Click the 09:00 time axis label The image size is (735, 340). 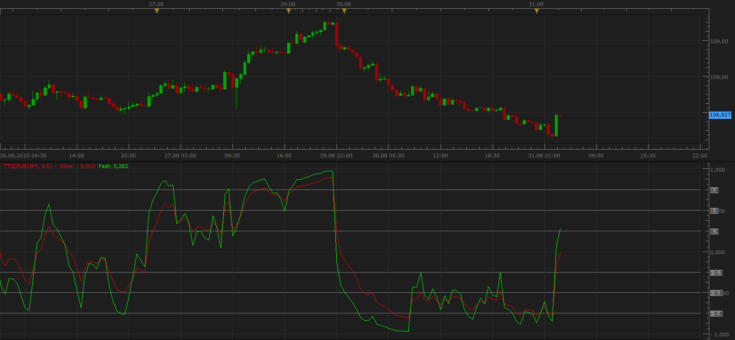(x=596, y=156)
